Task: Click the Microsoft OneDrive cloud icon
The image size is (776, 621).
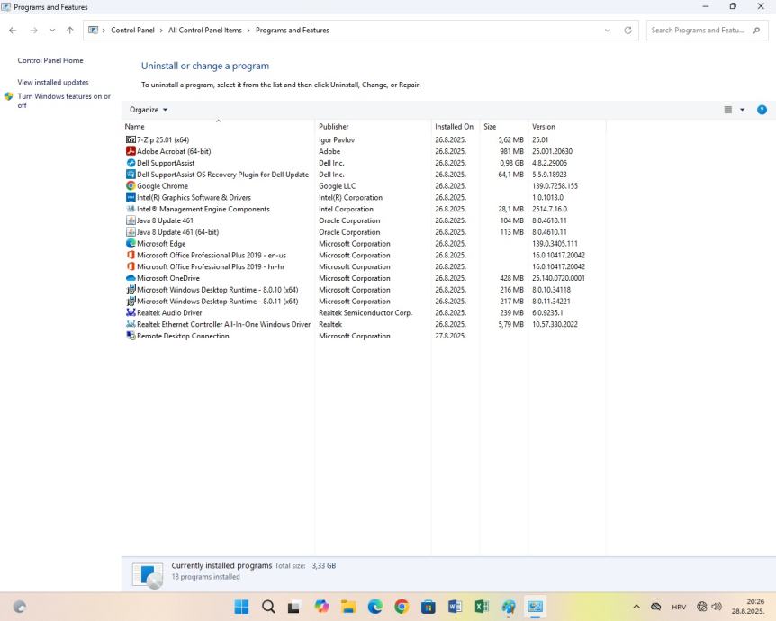Action: click(x=131, y=278)
